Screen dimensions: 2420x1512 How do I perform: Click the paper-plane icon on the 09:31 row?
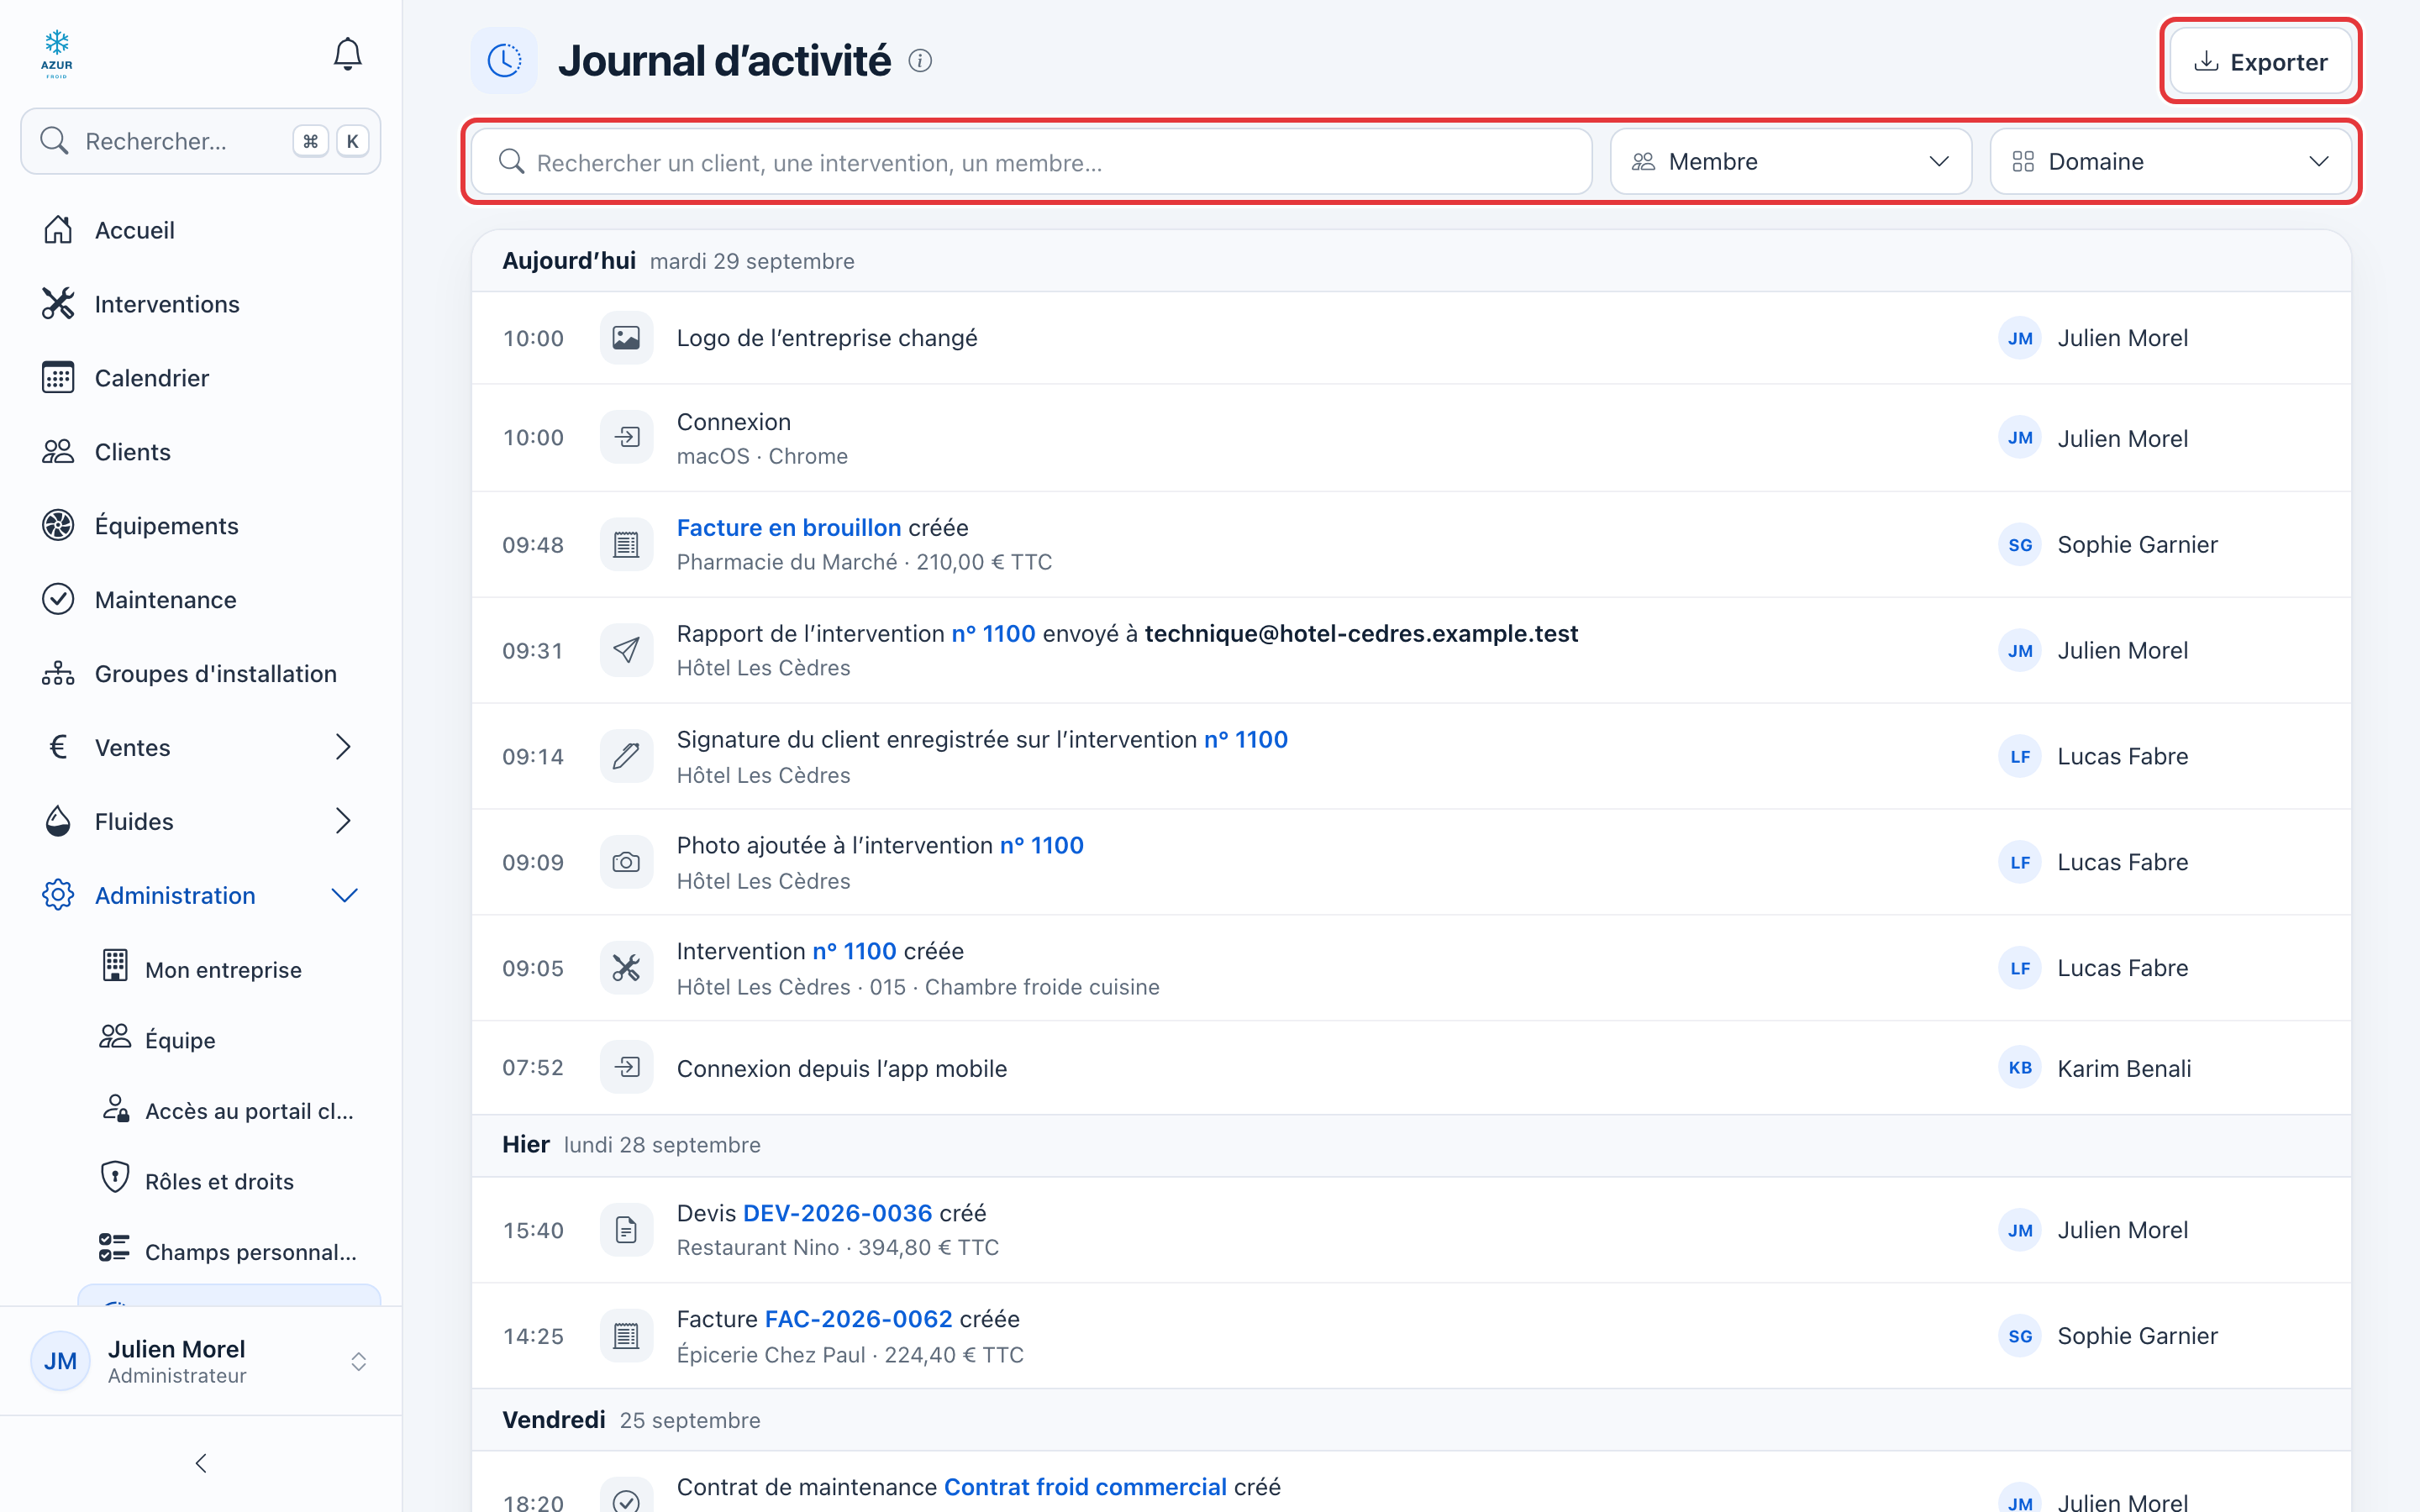coord(626,651)
